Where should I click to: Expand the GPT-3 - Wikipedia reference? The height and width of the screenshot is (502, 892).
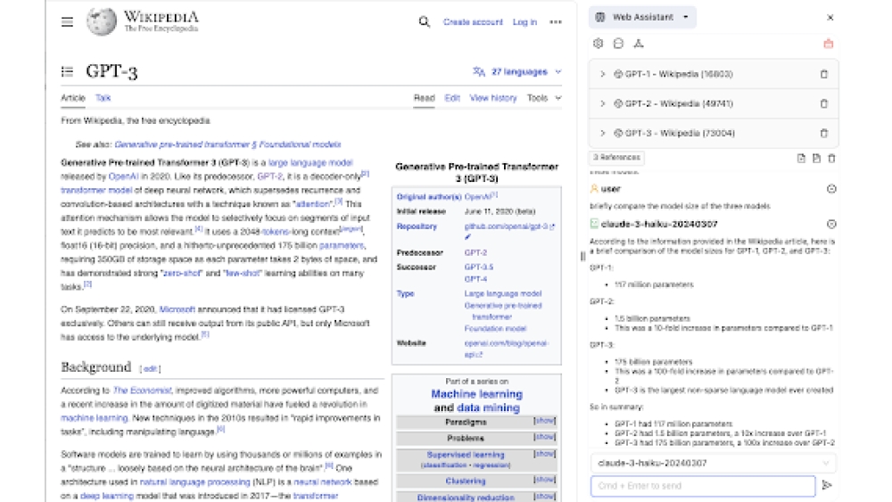(x=602, y=133)
